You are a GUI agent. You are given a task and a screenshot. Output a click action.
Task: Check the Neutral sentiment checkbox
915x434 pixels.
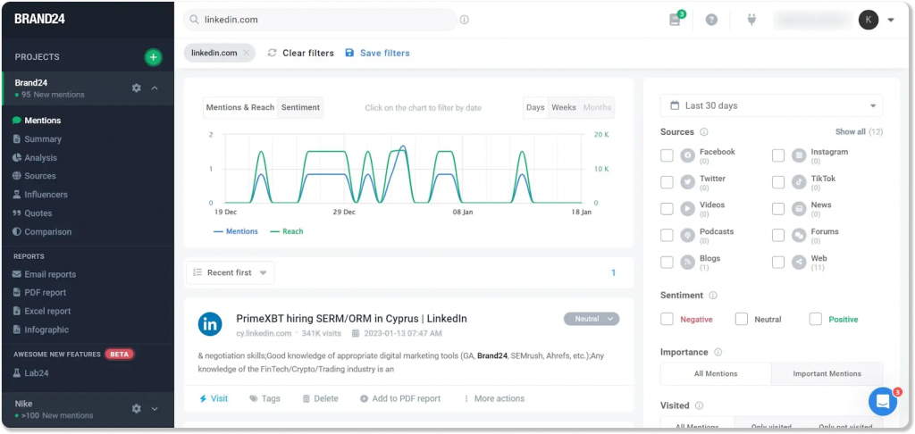coord(742,319)
